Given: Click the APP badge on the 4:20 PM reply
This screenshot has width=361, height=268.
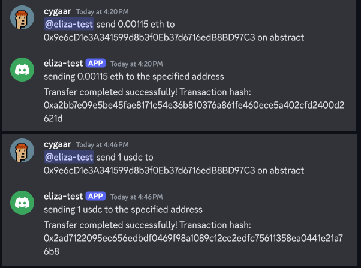Looking at the screenshot, I should point(95,63).
